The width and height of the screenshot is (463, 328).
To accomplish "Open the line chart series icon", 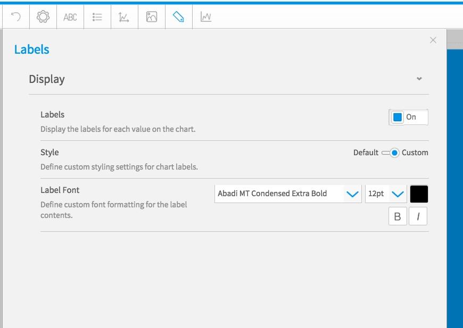I will (x=206, y=17).
